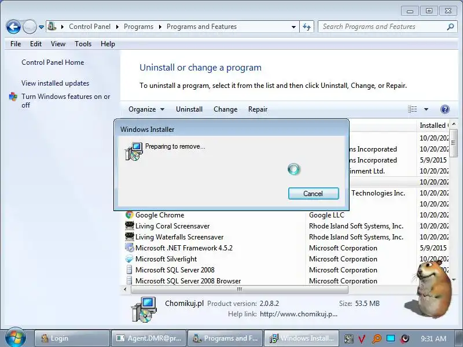The image size is (463, 347).
Task: Click Repair in the toolbar
Action: pyautogui.click(x=258, y=109)
